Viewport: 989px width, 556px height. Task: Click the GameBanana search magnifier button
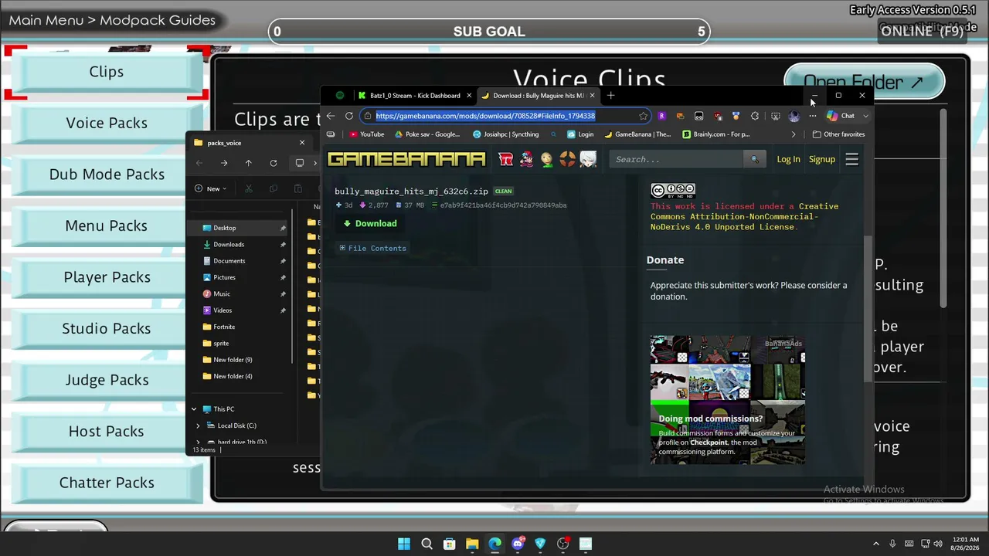pos(754,159)
